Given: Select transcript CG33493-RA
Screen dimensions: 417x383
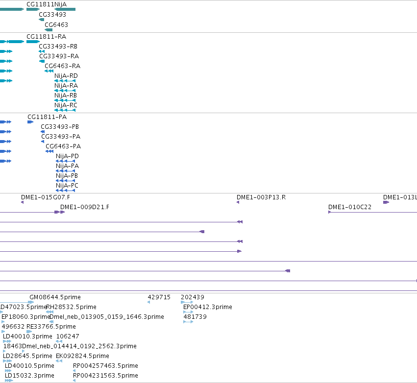Looking at the screenshot, I should coord(42,61).
